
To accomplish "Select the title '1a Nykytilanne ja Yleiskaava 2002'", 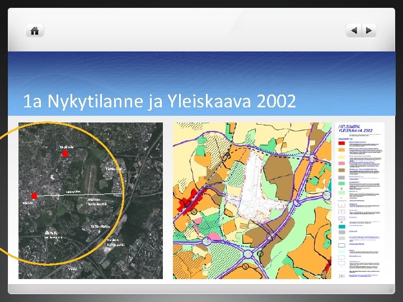I will (x=160, y=101).
